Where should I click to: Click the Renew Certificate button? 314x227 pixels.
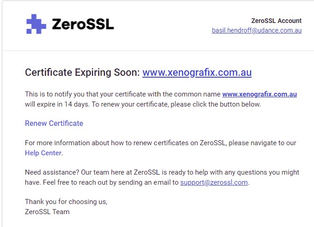pyautogui.click(x=54, y=123)
